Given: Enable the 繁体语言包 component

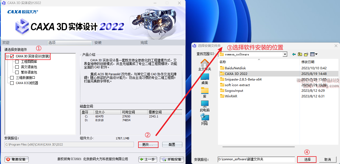Looking at the screenshot, I should coord(17,73).
